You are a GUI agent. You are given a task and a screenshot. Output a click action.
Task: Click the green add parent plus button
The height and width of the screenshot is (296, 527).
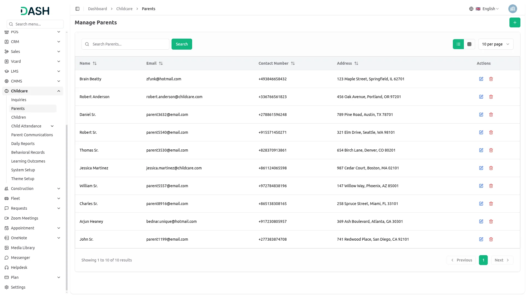pos(515,22)
